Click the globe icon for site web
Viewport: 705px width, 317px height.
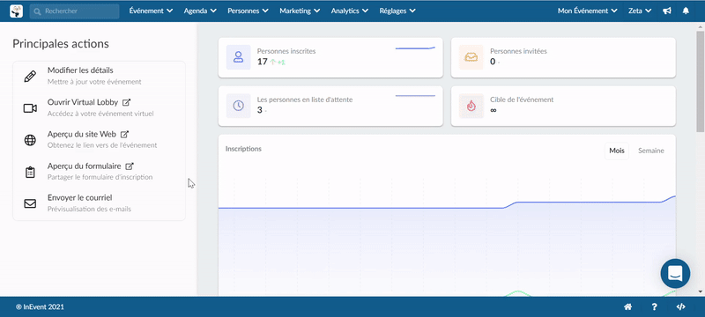pos(30,140)
